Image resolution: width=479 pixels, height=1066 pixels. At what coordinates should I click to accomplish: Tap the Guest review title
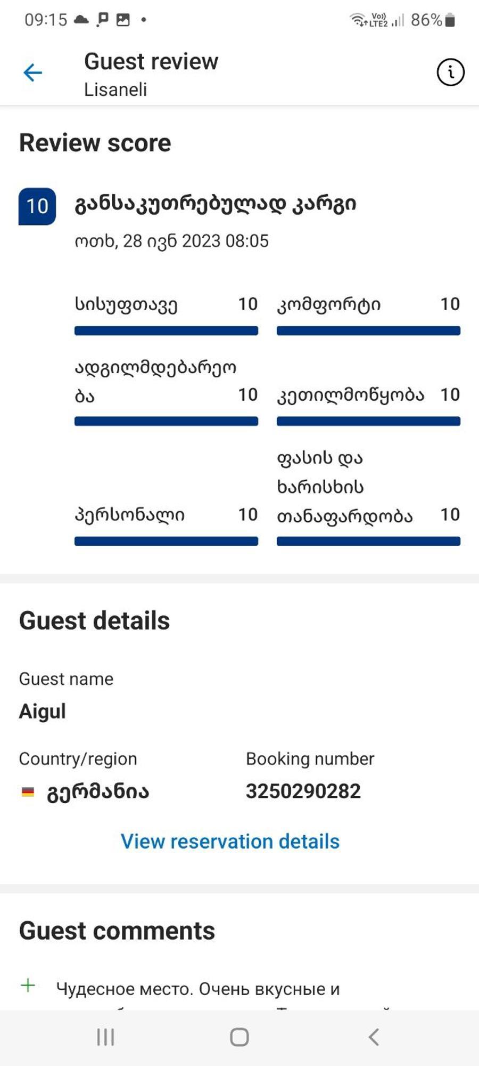tap(151, 61)
